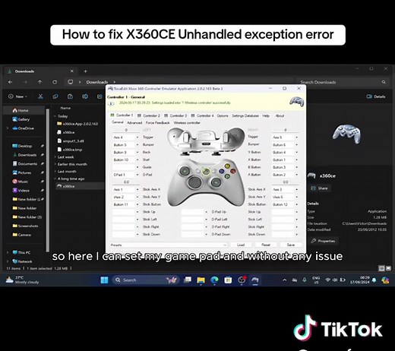
Task: Open Microsoft Edge from the taskbar
Action: (x=214, y=280)
